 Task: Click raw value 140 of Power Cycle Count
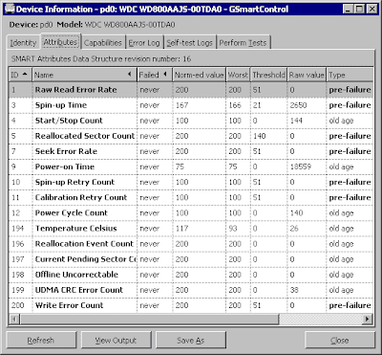(x=296, y=212)
